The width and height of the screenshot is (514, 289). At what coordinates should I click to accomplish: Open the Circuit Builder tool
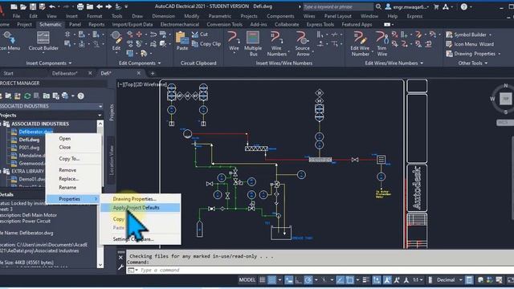click(x=43, y=41)
